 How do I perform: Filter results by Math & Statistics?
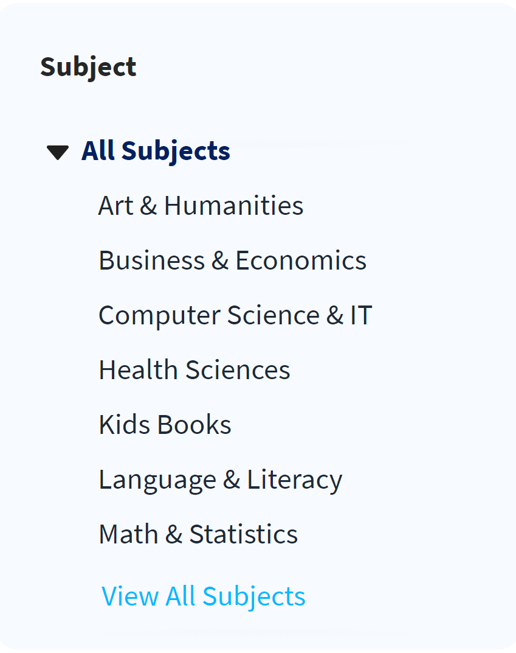click(198, 534)
